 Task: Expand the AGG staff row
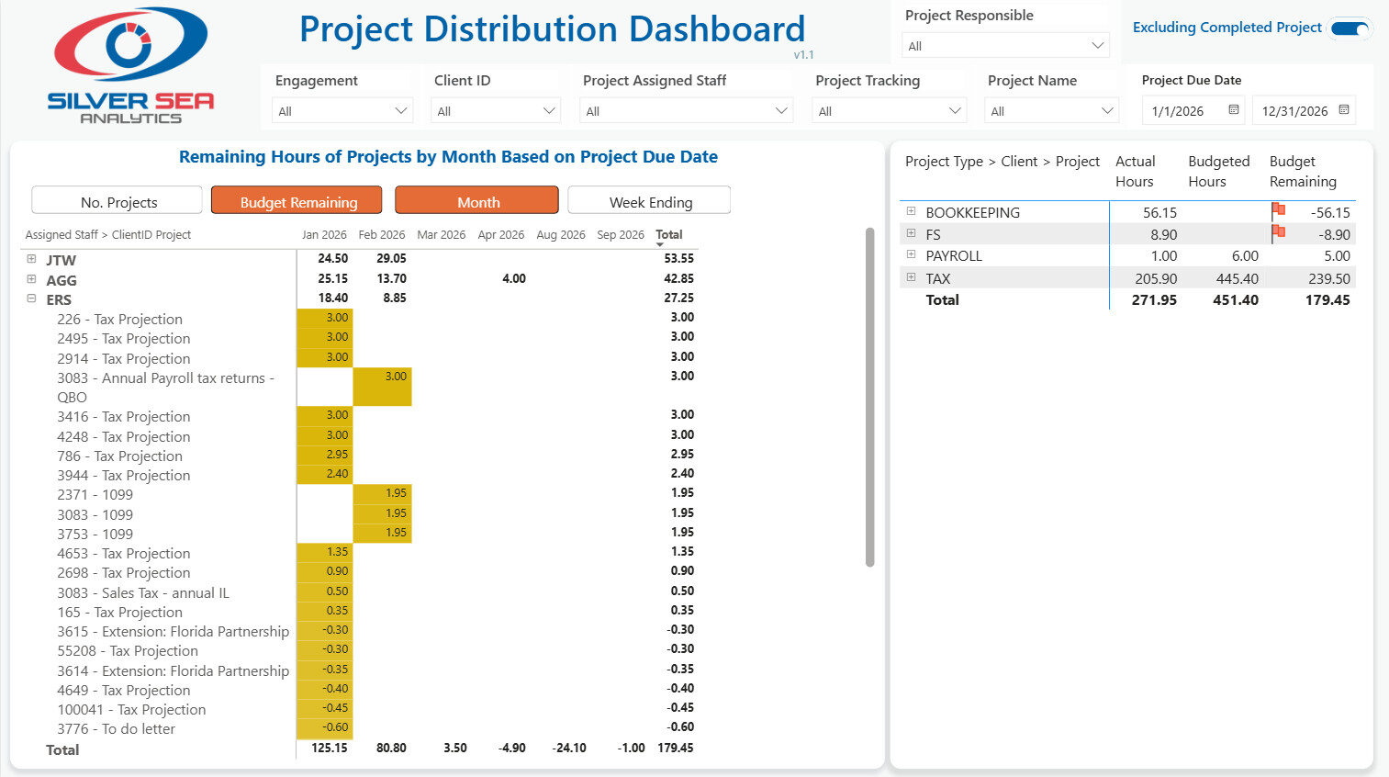(x=31, y=279)
